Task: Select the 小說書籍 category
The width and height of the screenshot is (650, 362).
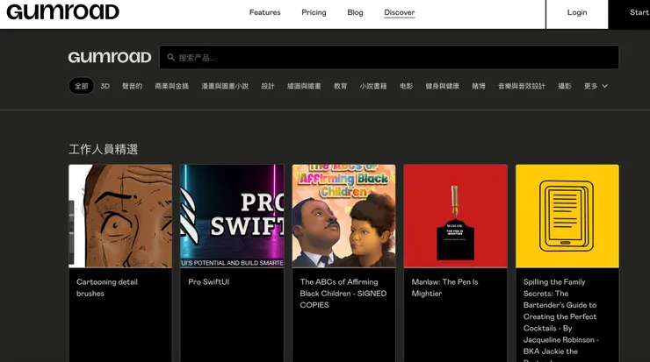Action: coord(373,86)
